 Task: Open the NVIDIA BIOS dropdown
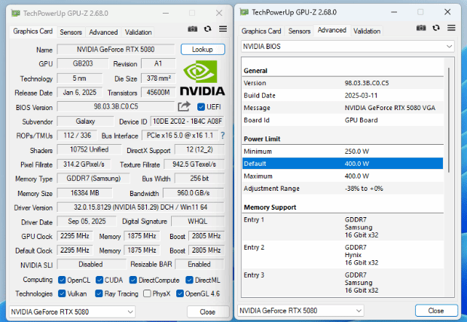click(347, 46)
